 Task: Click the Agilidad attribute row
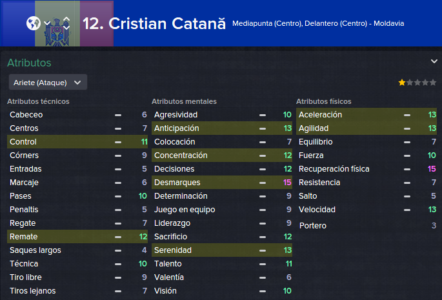click(x=366, y=128)
